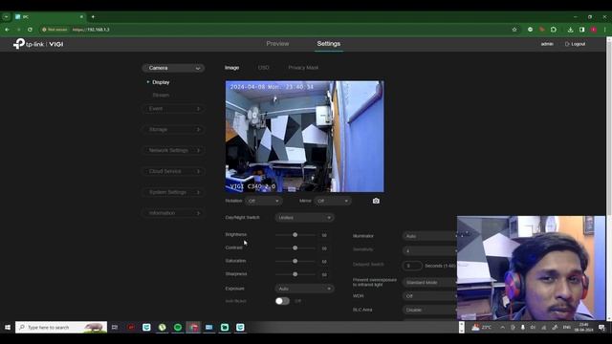Select Display in the Camera menu
The width and height of the screenshot is (612, 344).
pos(161,82)
